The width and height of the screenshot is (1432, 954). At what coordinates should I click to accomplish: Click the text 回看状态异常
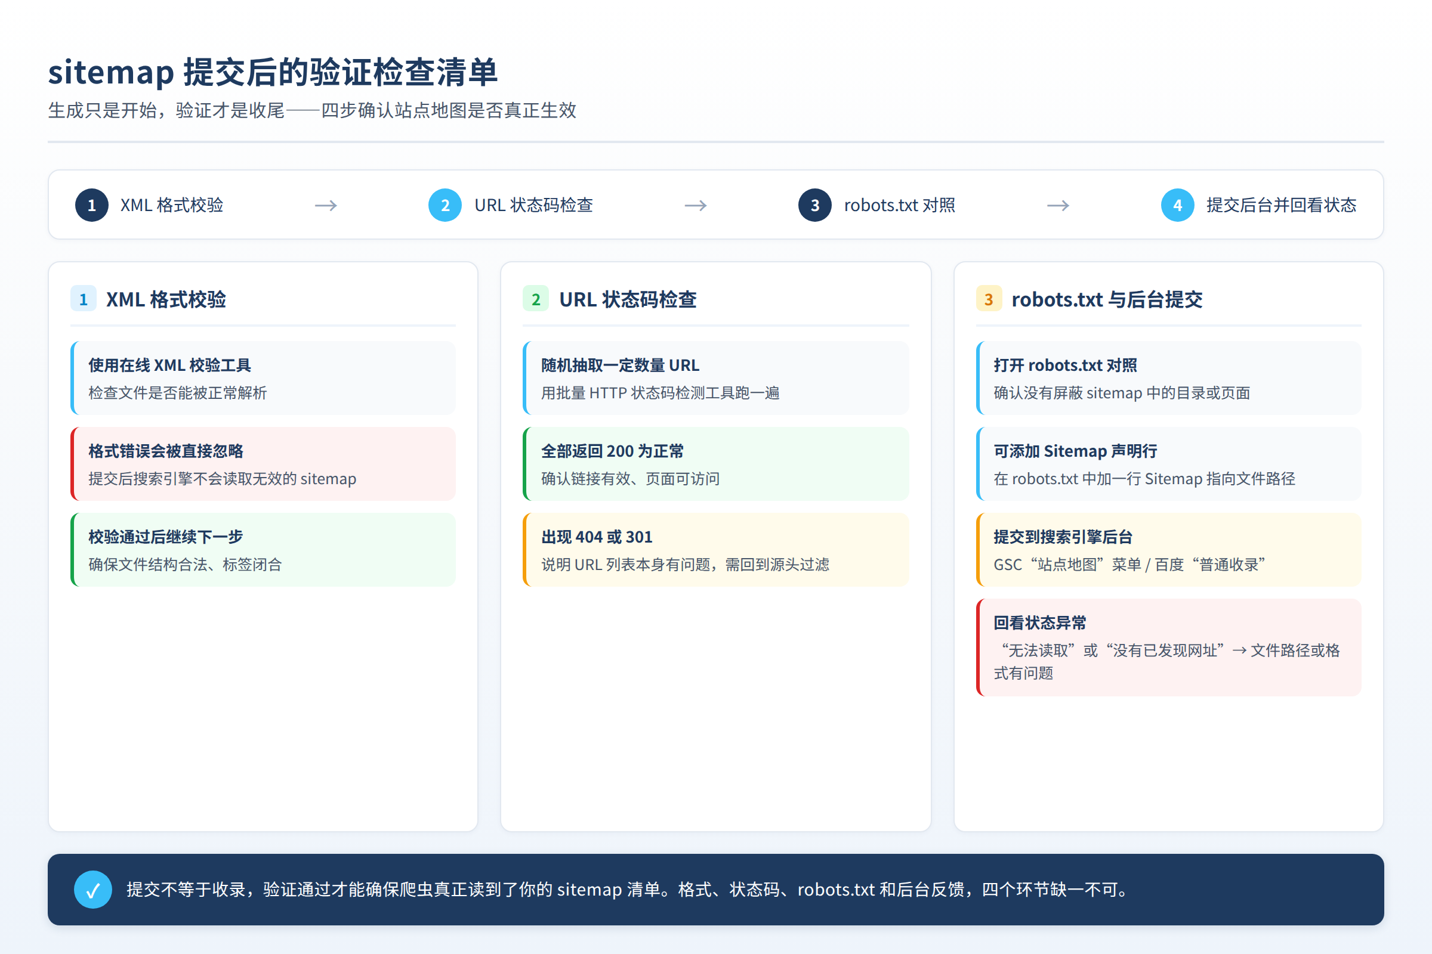coord(1040,622)
